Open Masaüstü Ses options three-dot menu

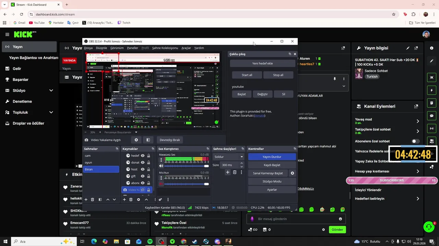coord(161,160)
